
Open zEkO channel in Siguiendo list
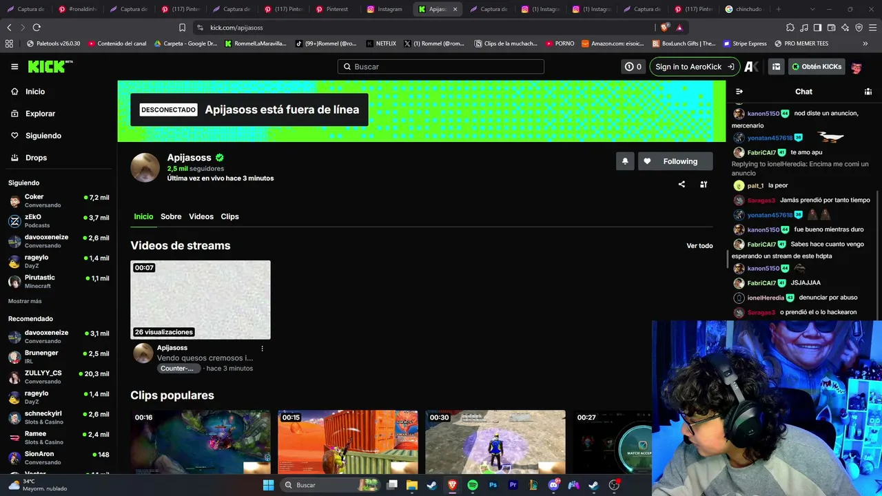coord(59,220)
